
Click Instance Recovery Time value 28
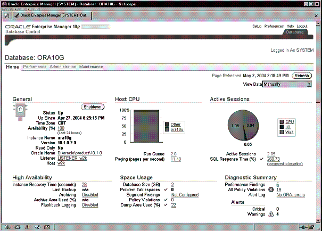84,185
